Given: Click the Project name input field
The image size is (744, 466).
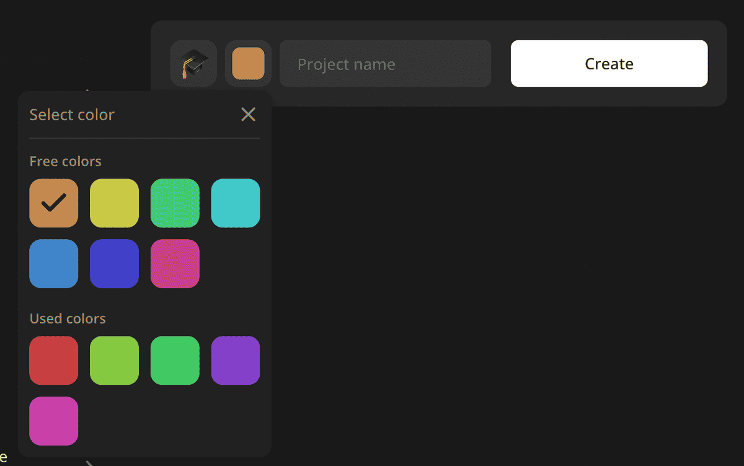Looking at the screenshot, I should click(x=385, y=63).
